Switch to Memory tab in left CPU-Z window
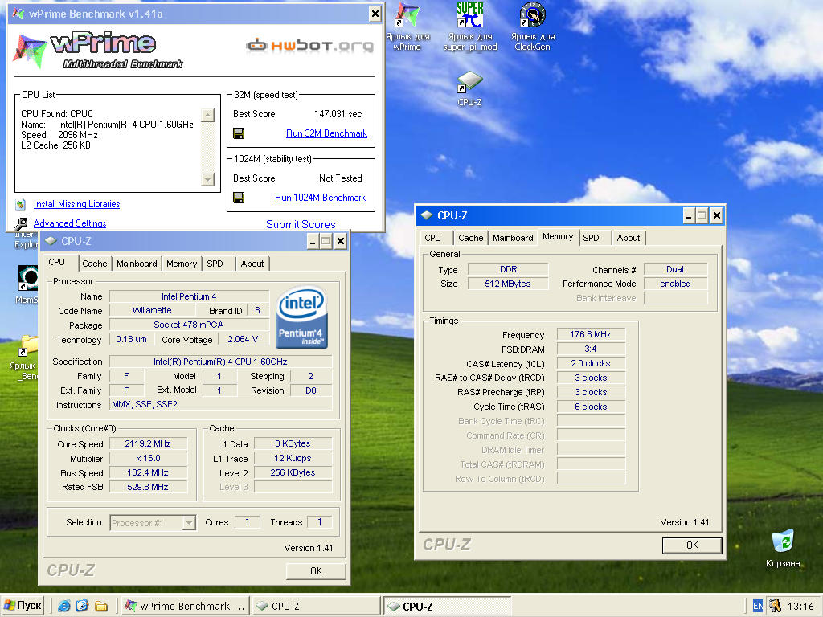 pyautogui.click(x=182, y=264)
